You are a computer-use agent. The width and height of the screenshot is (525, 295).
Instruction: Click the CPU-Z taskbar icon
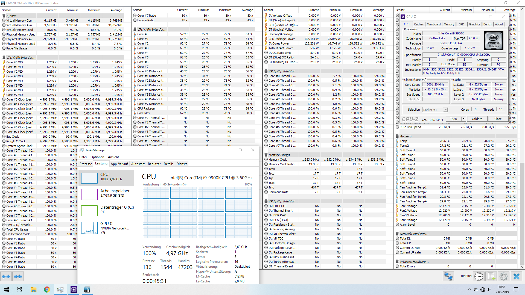[74, 290]
